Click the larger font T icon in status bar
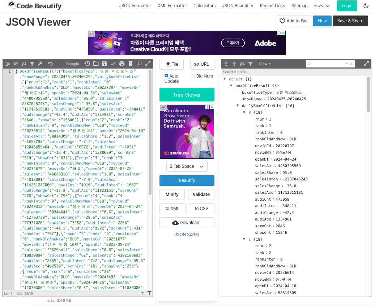Viewport: 375px width, 306px height. click(149, 293)
